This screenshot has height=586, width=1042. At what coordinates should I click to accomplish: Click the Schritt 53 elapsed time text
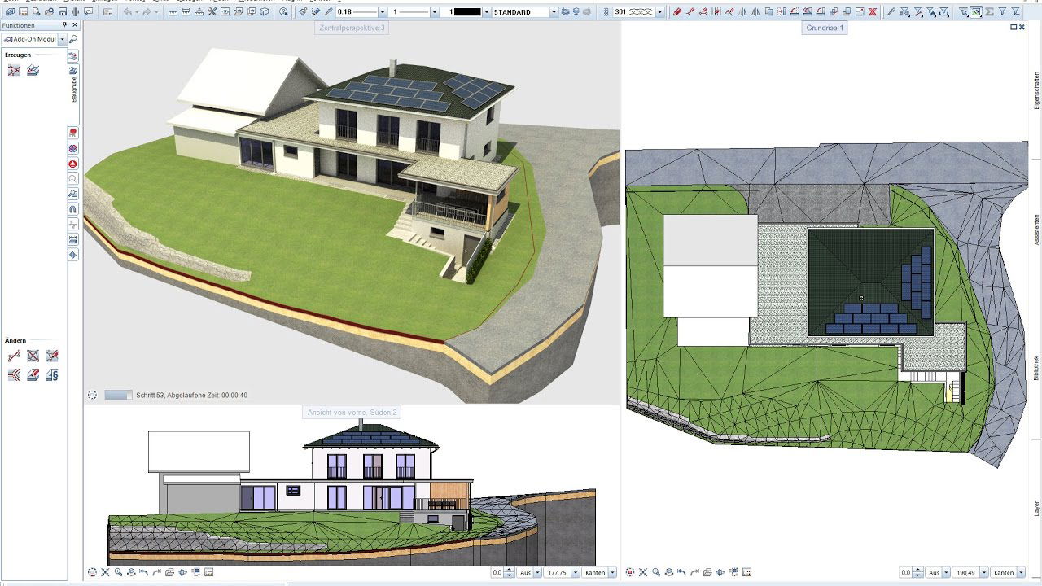click(x=192, y=396)
